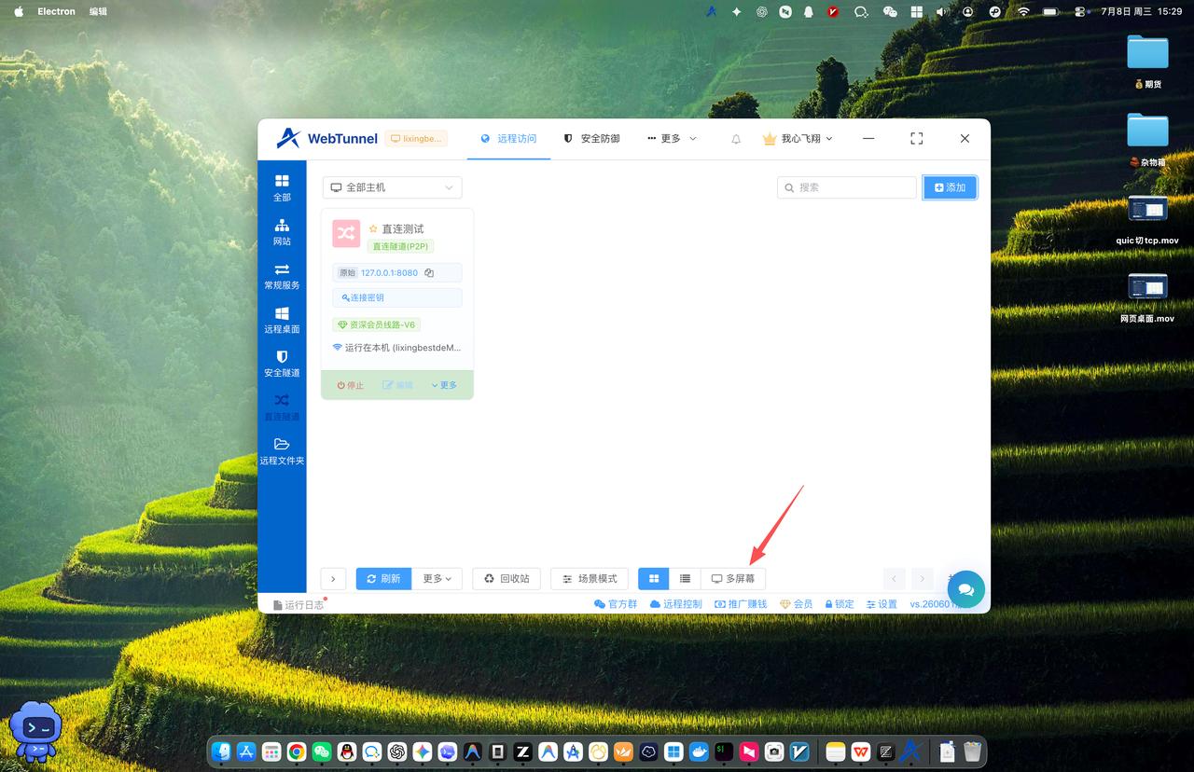
Task: Edit the 直连测试 tunnel
Action: (x=397, y=385)
